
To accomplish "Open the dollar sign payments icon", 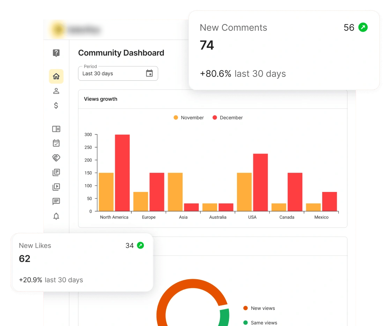I will 56,105.
